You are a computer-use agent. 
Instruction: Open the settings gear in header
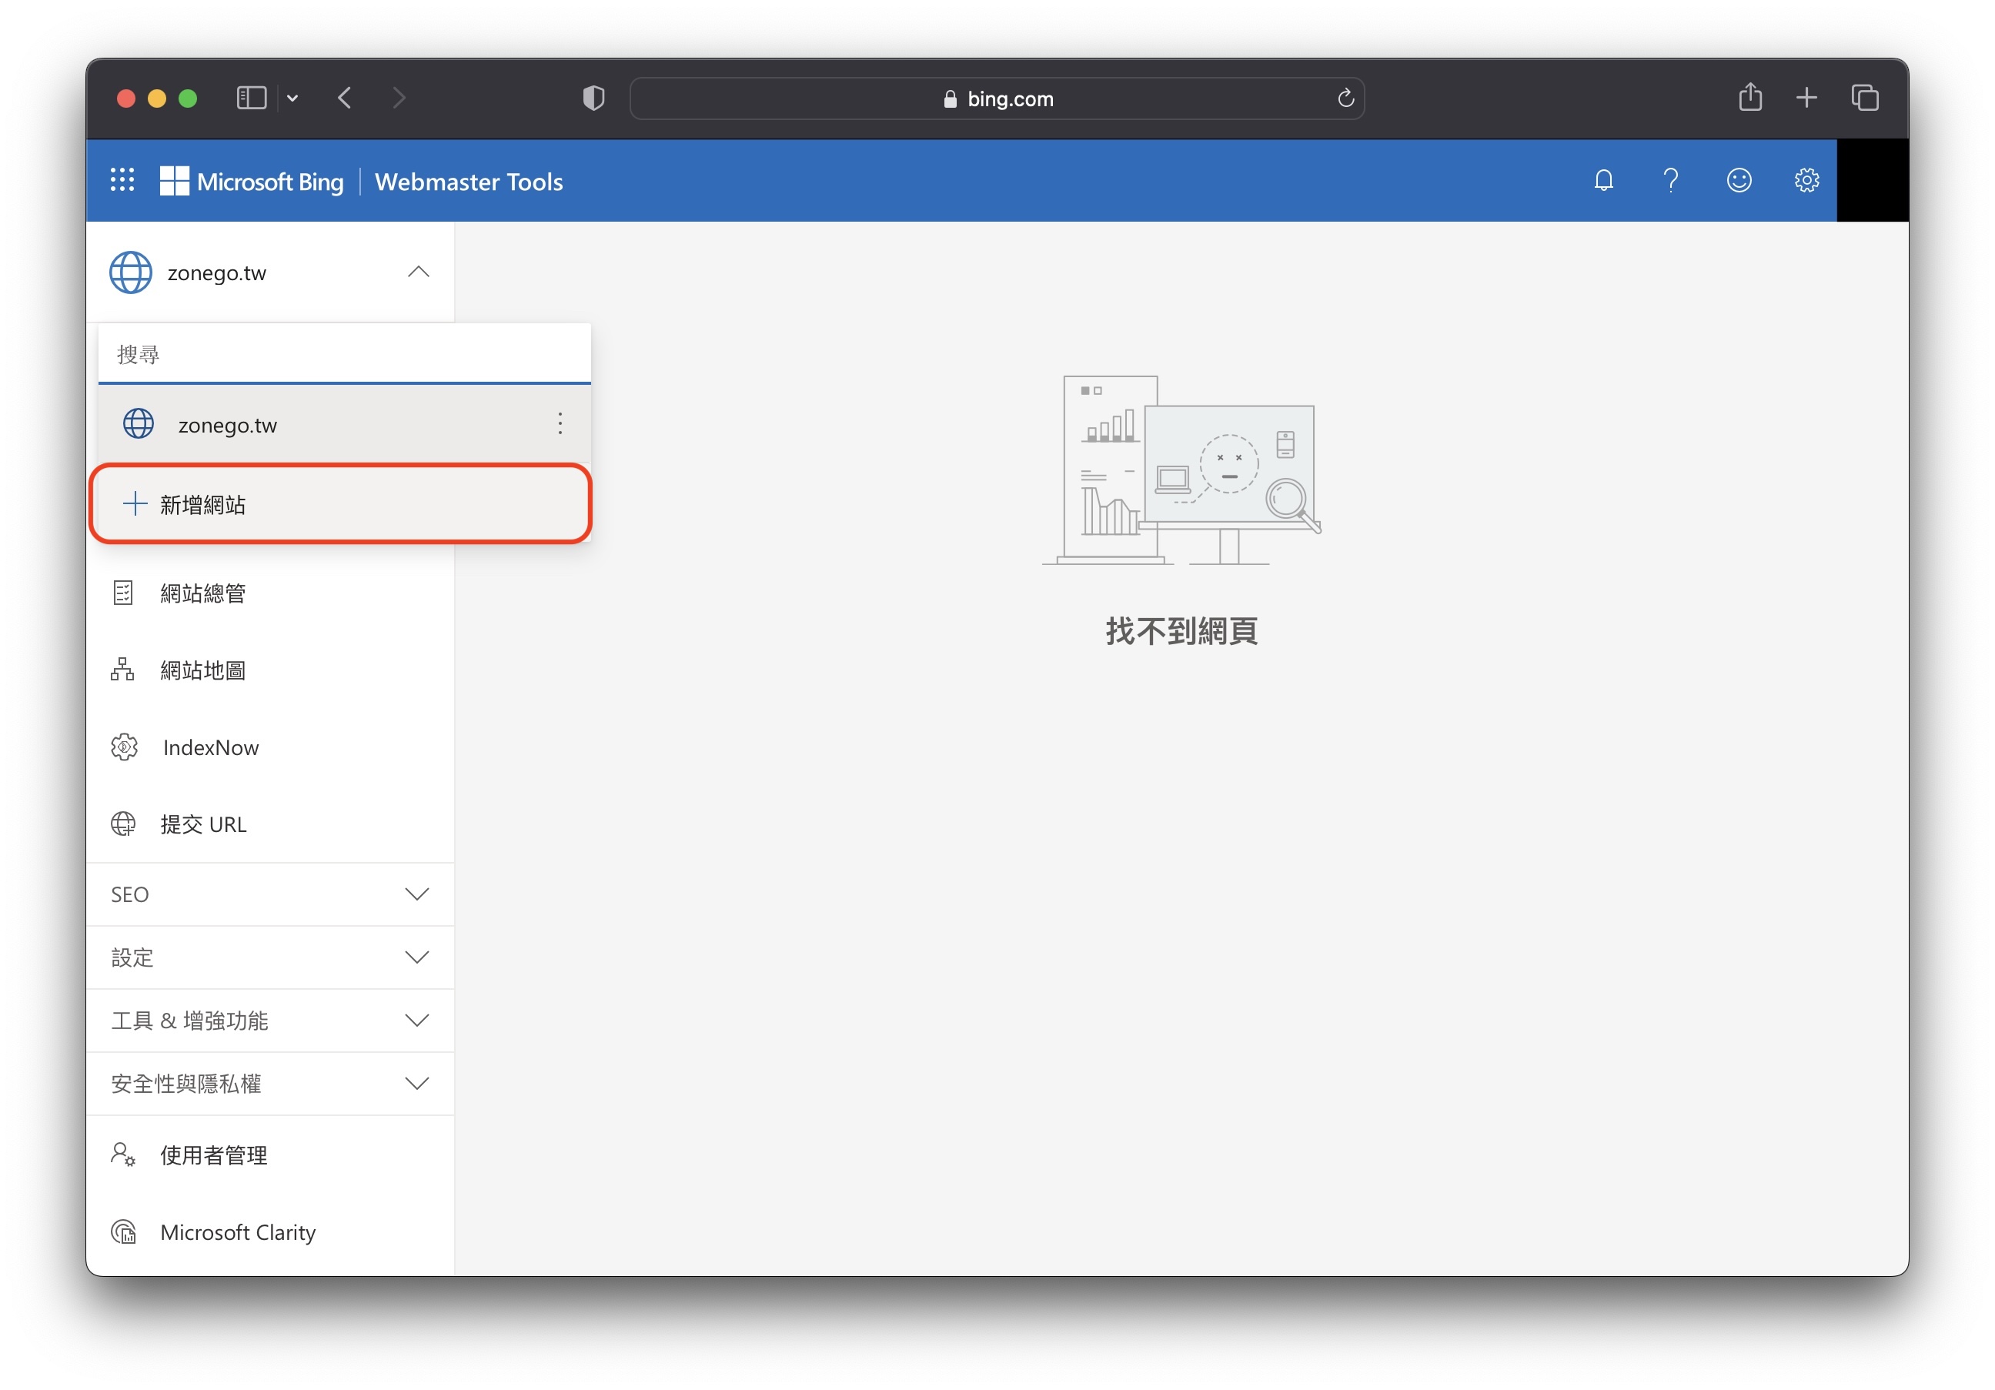coord(1806,181)
